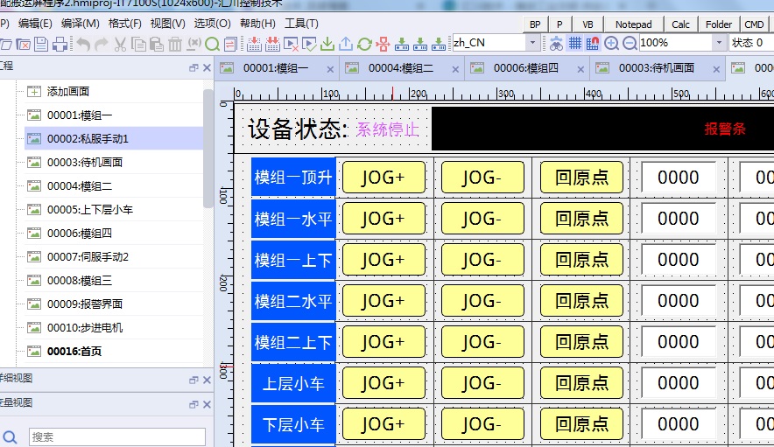This screenshot has height=447, width=774.
Task: Click the Save (floppy disk) toolbar icon
Action: coord(40,44)
